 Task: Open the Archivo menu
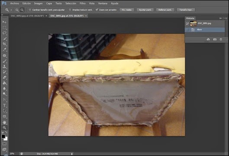14,3
